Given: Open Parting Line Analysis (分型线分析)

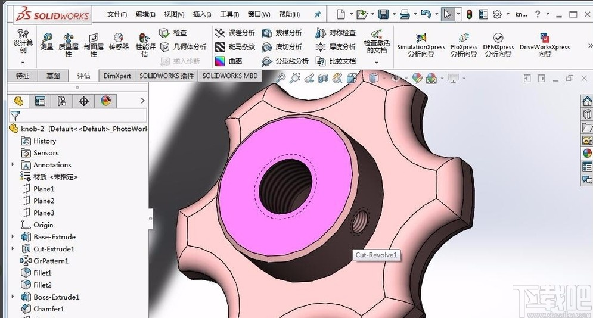Looking at the screenshot, I should (285, 61).
